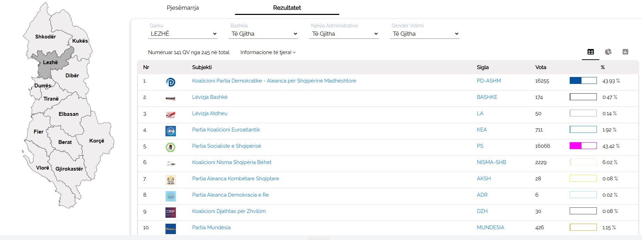Open the Qendër Votimi dropdown

(425, 34)
